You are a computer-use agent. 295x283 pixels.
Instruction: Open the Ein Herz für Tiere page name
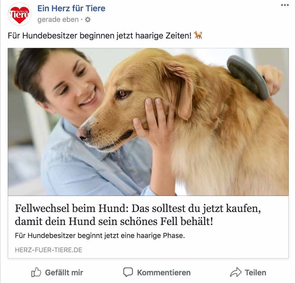71,8
